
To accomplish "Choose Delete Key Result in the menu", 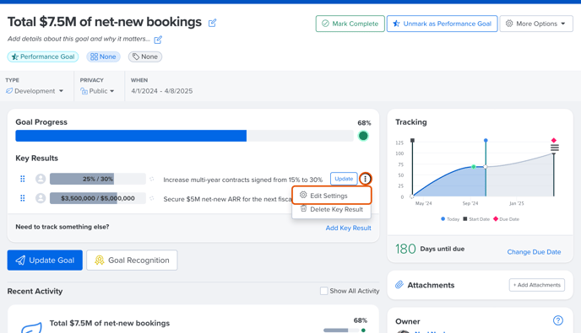I will click(332, 209).
